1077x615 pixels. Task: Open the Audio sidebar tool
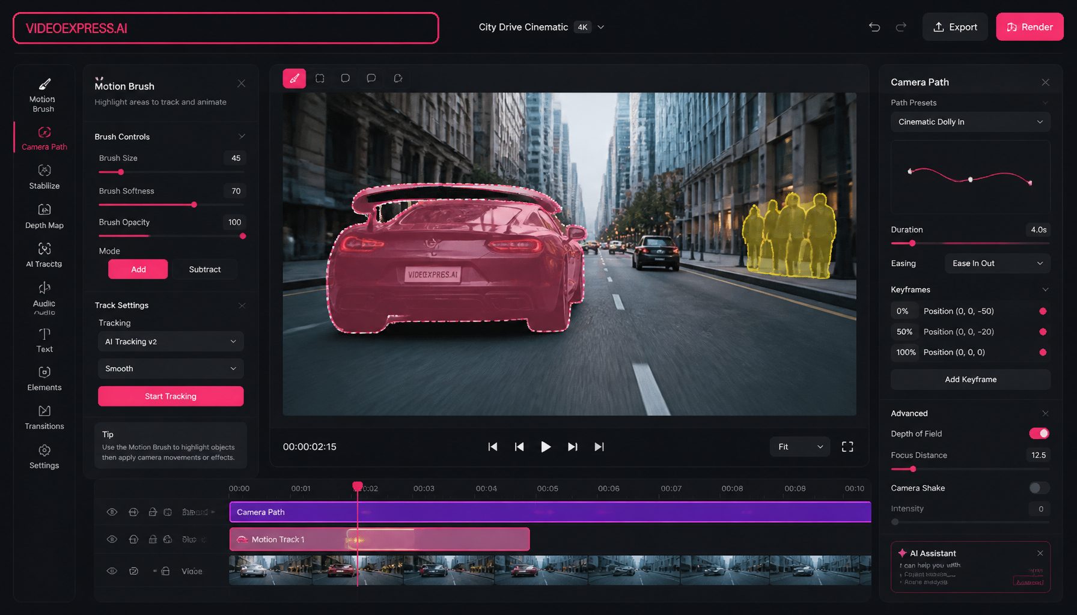pyautogui.click(x=44, y=298)
